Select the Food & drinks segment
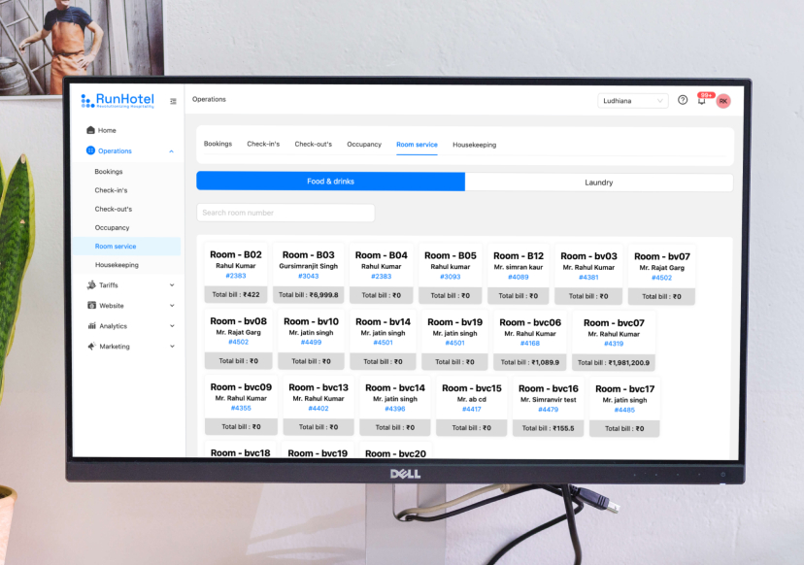Screen dimensions: 804x565 tap(331, 182)
